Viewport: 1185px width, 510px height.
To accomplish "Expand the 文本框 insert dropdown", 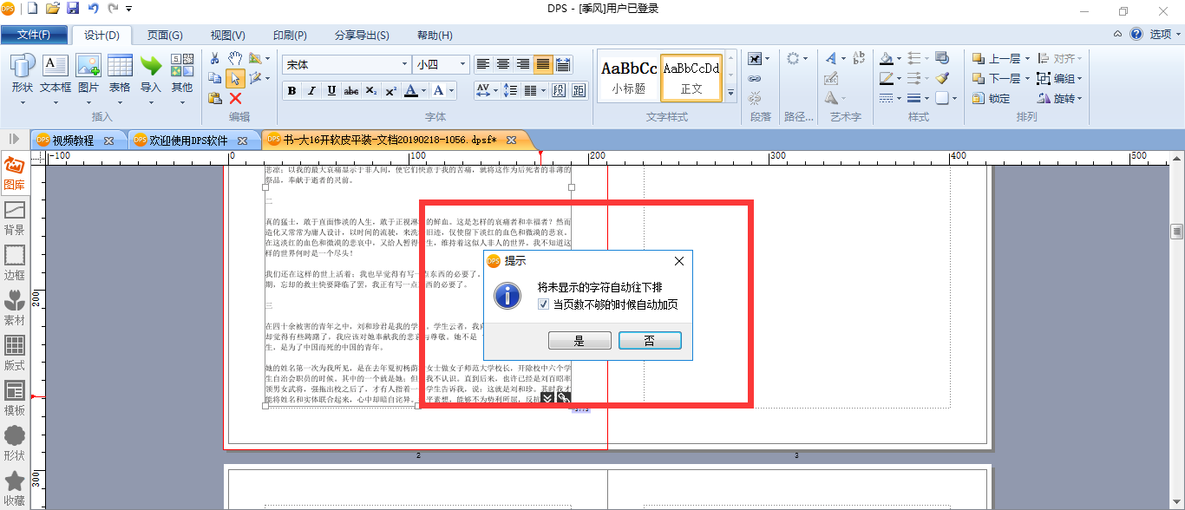I will pos(56,101).
